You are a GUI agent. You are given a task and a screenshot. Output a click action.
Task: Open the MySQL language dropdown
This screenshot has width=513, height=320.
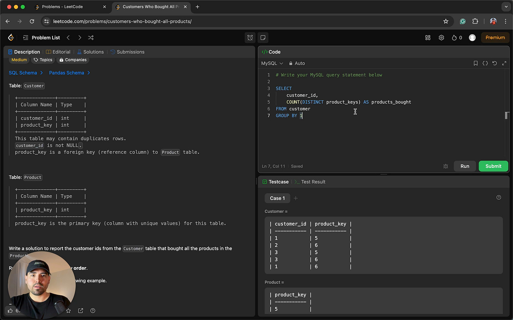(272, 63)
